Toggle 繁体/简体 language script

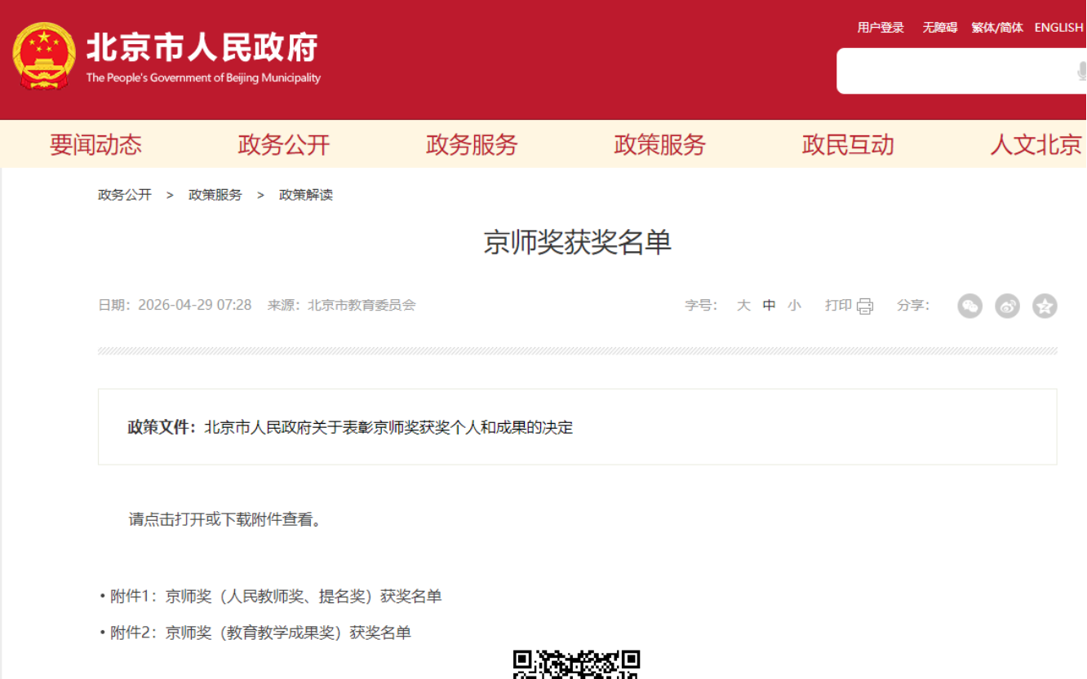[996, 28]
